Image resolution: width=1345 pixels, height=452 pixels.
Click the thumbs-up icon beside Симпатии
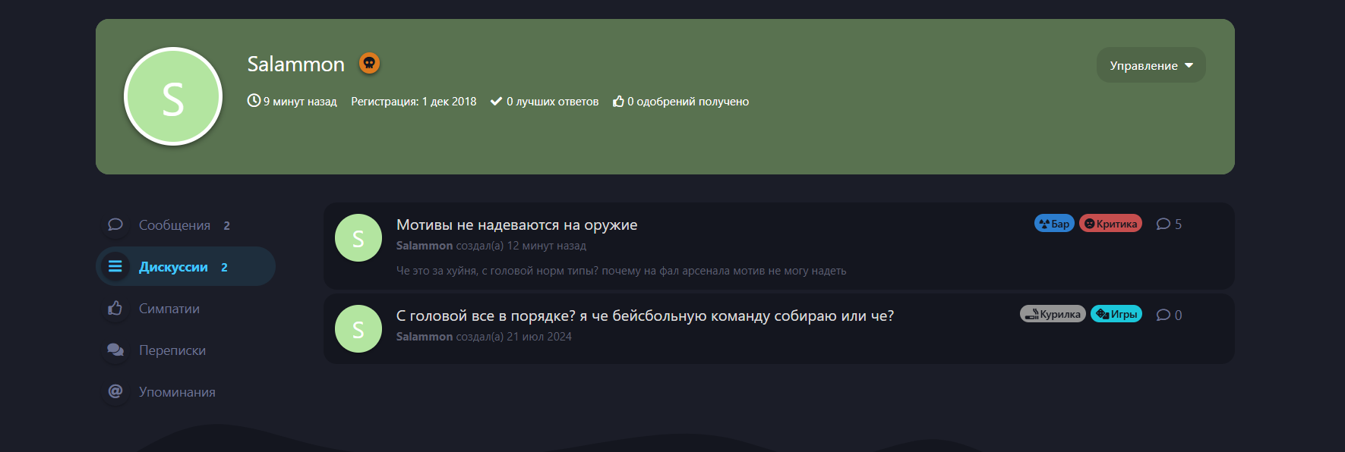click(115, 308)
